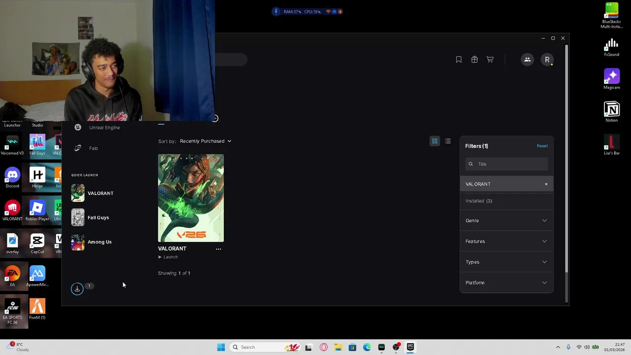631x355 pixels.
Task: Open VALORANT desktop shortcut
Action: tap(12, 211)
